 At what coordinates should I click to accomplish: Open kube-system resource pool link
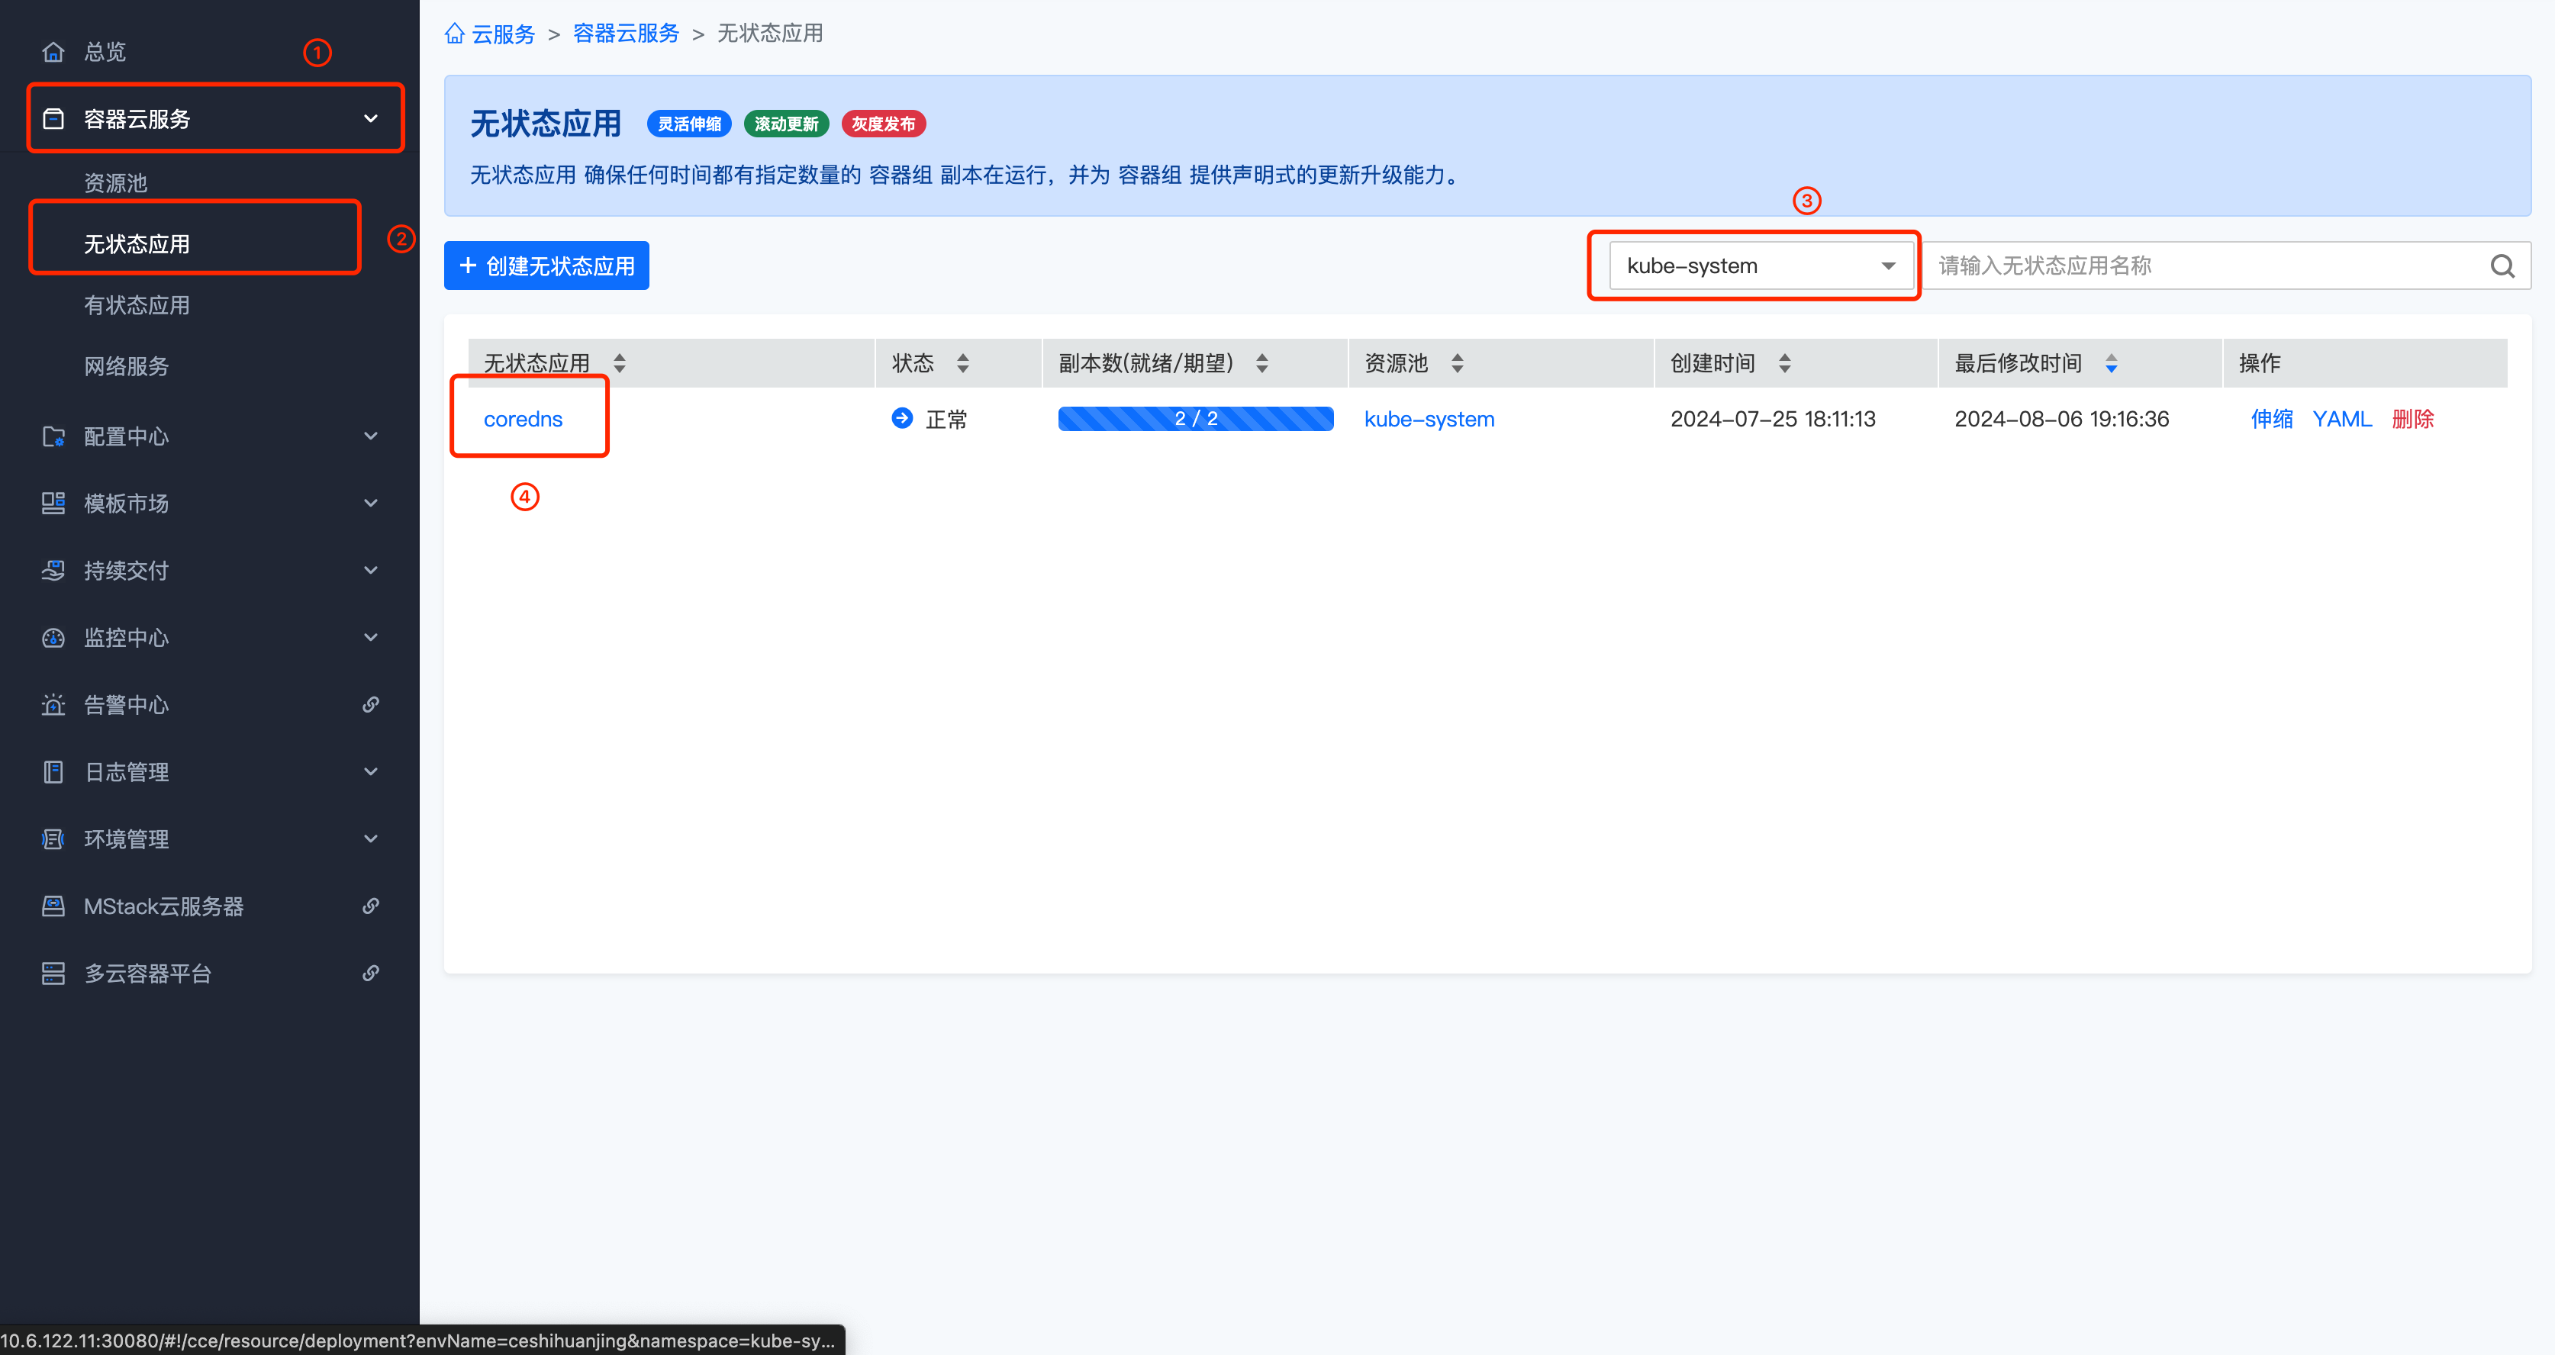1429,420
